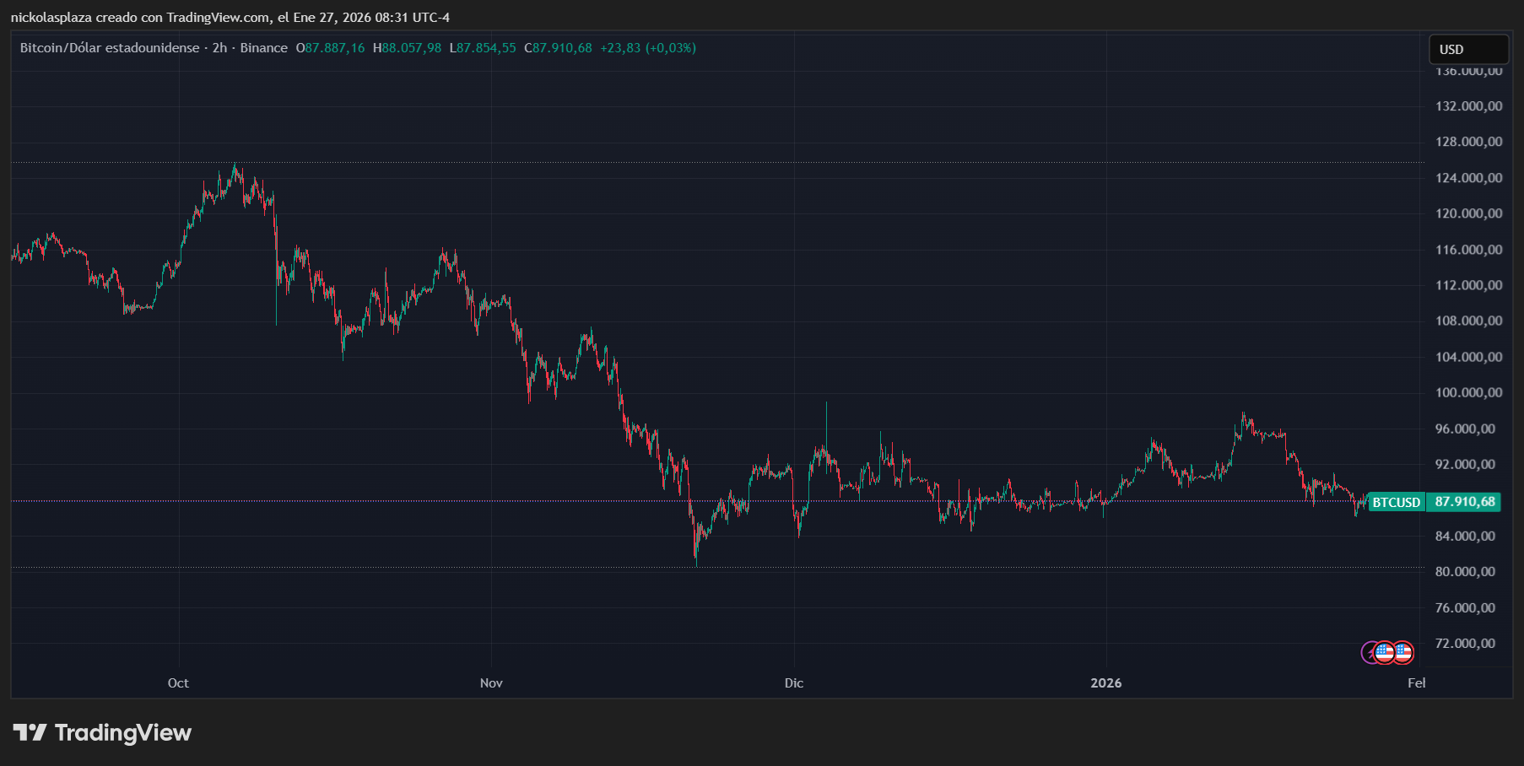The image size is (1524, 766).
Task: Click the 2026 year label on time axis
Action: [1105, 682]
